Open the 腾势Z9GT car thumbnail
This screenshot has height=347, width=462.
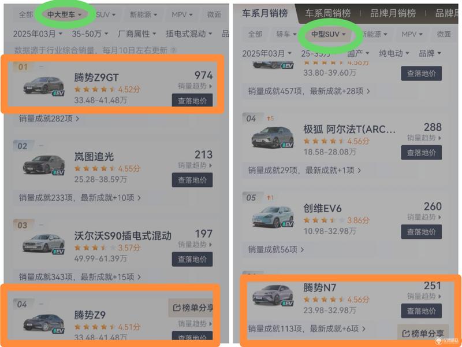click(x=44, y=86)
